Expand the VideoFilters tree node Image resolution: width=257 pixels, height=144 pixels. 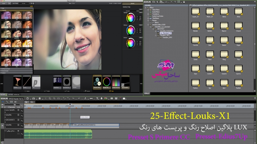coord(148,10)
